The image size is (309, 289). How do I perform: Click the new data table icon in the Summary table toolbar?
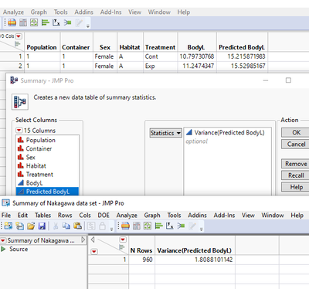pyautogui.click(x=8, y=226)
